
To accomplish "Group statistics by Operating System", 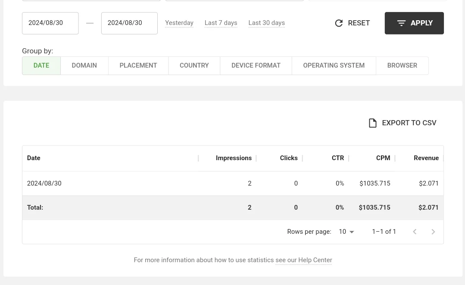I will click(334, 65).
